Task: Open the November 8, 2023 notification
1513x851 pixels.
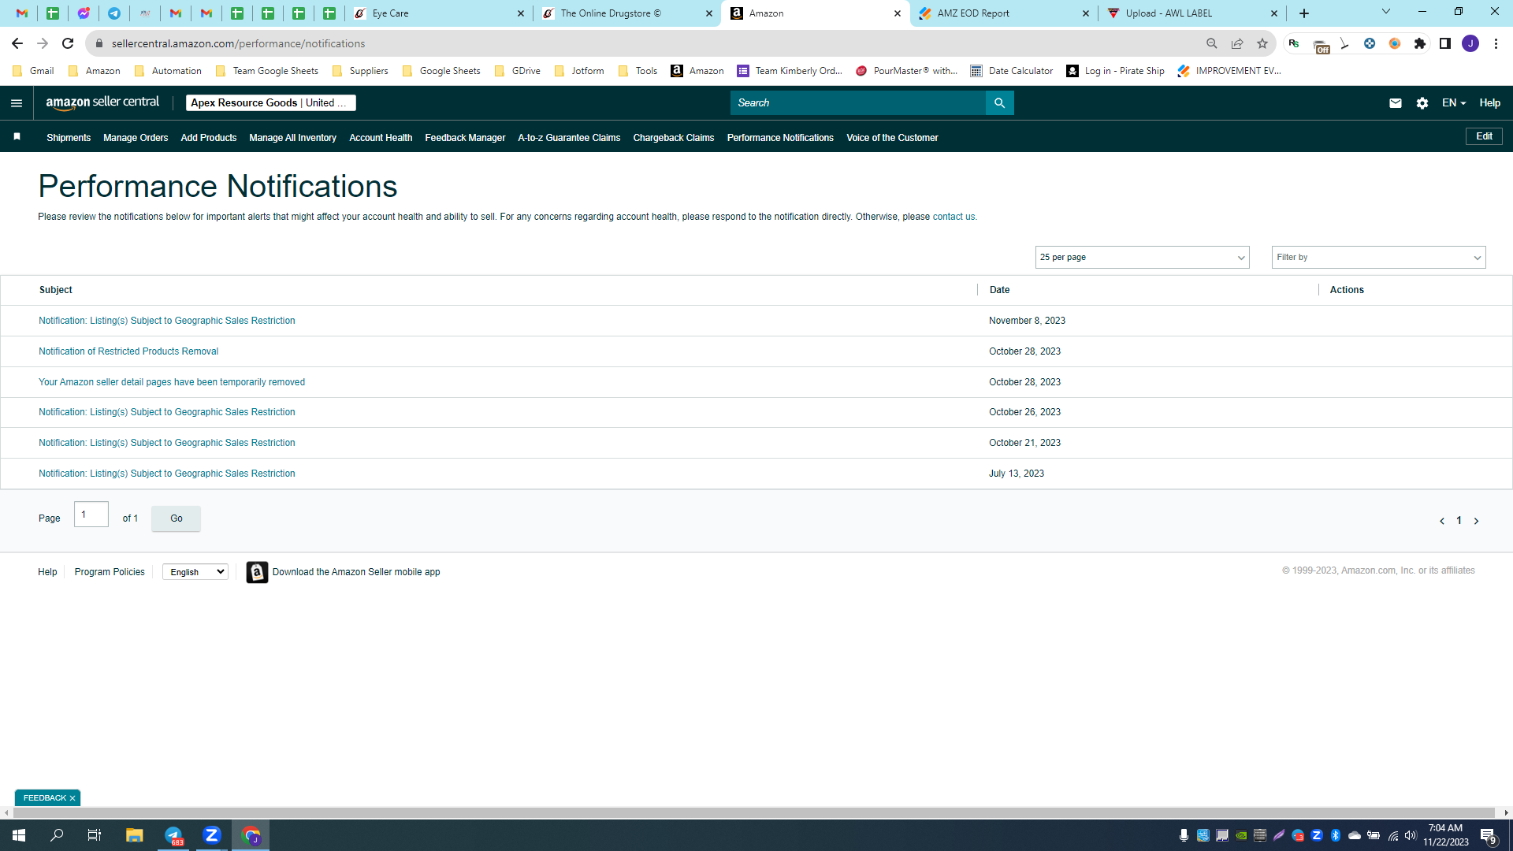Action: coord(167,321)
